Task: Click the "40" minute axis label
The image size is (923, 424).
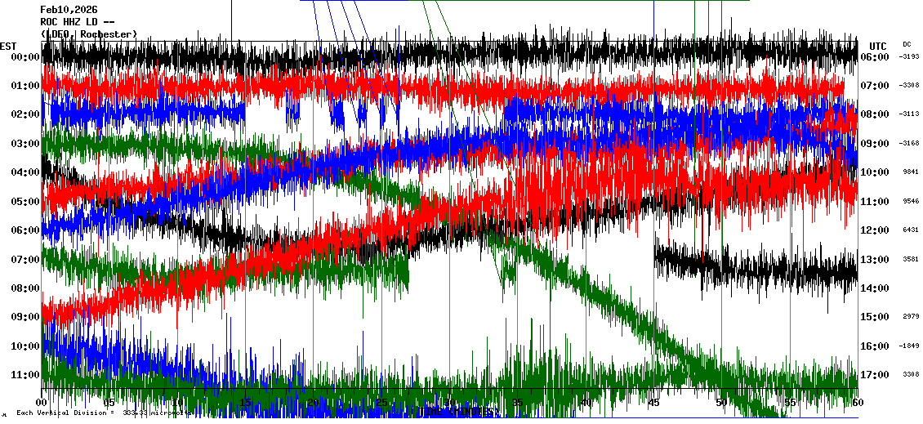Action: [x=586, y=403]
